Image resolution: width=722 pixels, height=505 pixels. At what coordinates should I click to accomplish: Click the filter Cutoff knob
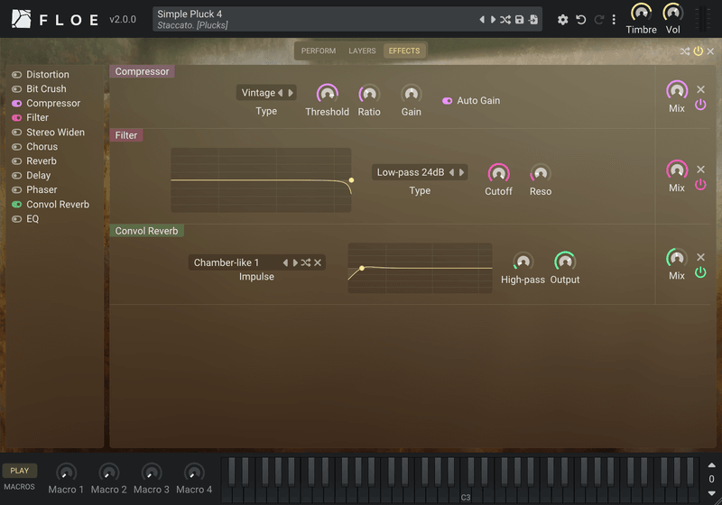499,173
